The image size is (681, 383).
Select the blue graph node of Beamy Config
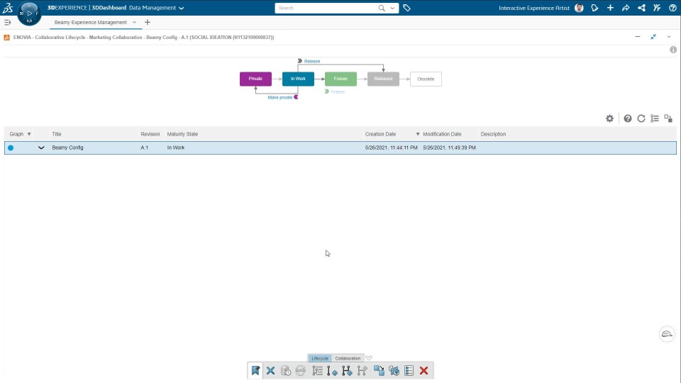[11, 148]
